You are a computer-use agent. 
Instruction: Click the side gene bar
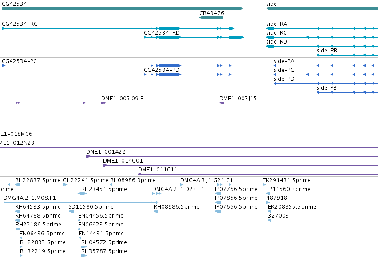(322, 8)
